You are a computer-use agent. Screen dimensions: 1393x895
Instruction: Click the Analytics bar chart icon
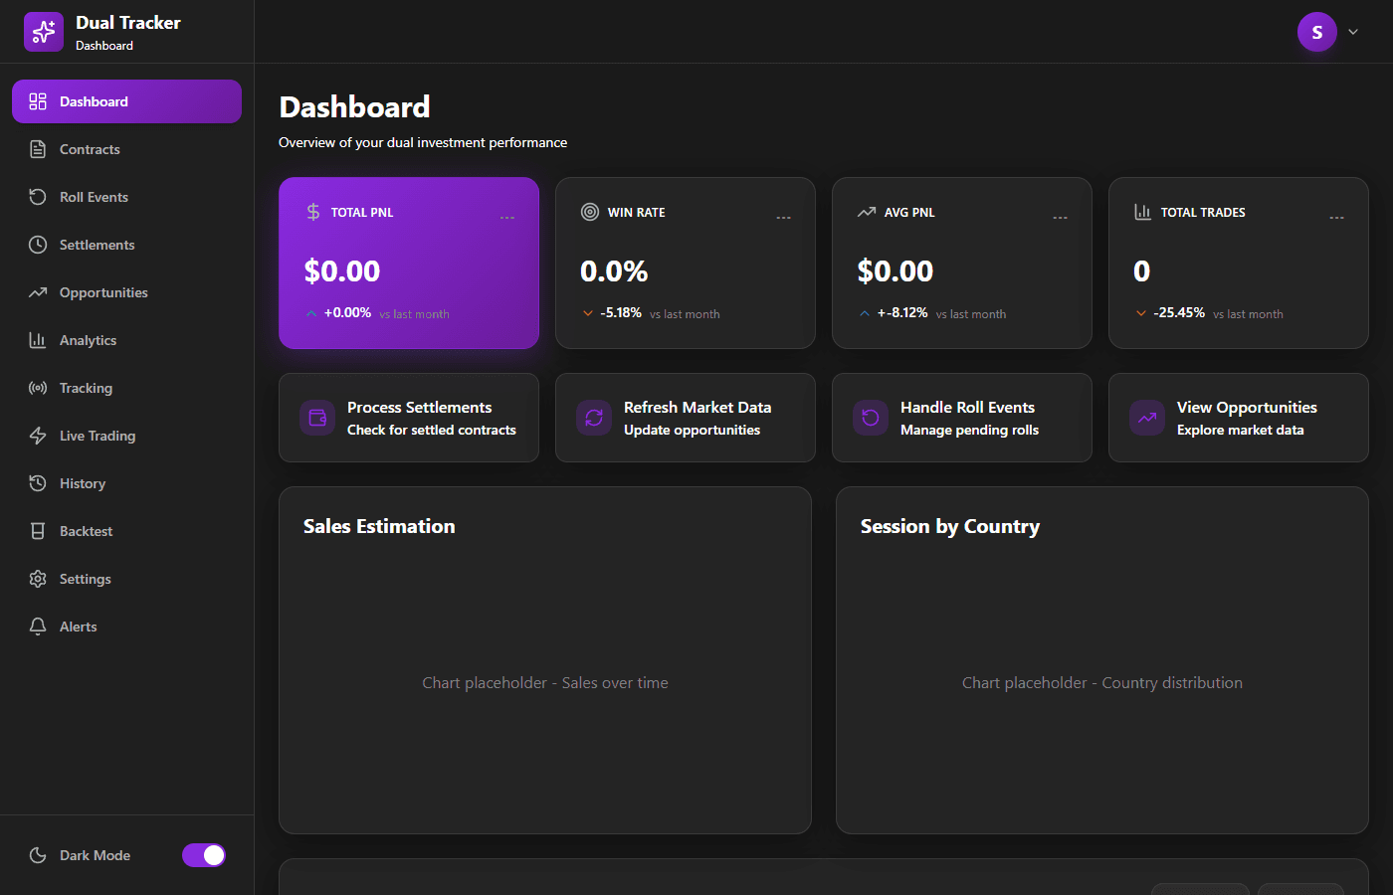(x=38, y=340)
